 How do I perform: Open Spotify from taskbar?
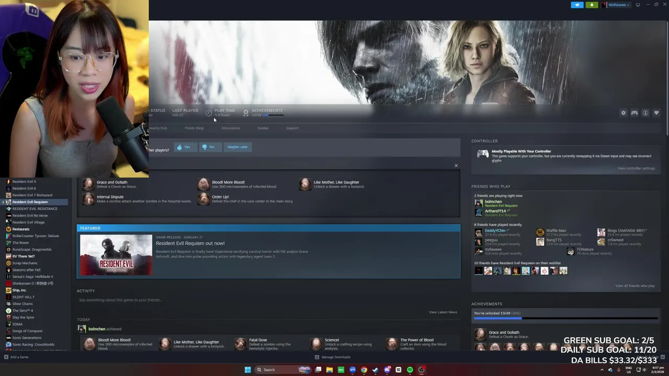click(x=410, y=370)
